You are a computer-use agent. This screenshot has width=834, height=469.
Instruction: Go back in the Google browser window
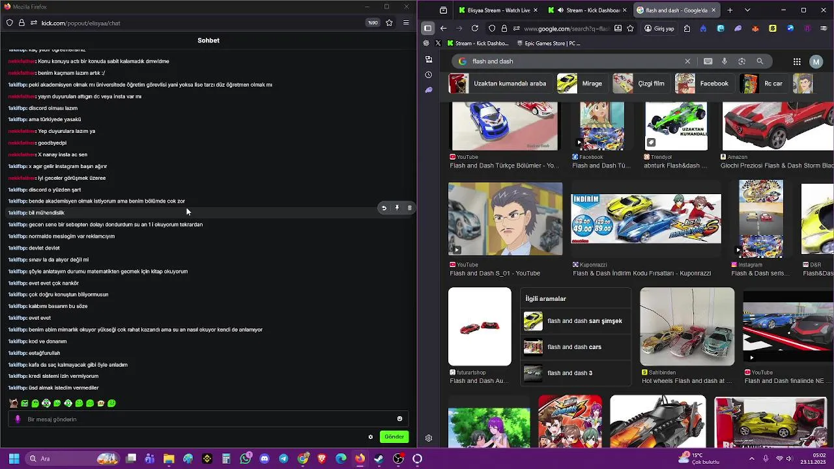coord(444,29)
